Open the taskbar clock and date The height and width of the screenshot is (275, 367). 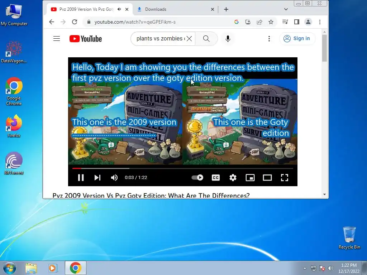[x=349, y=268]
